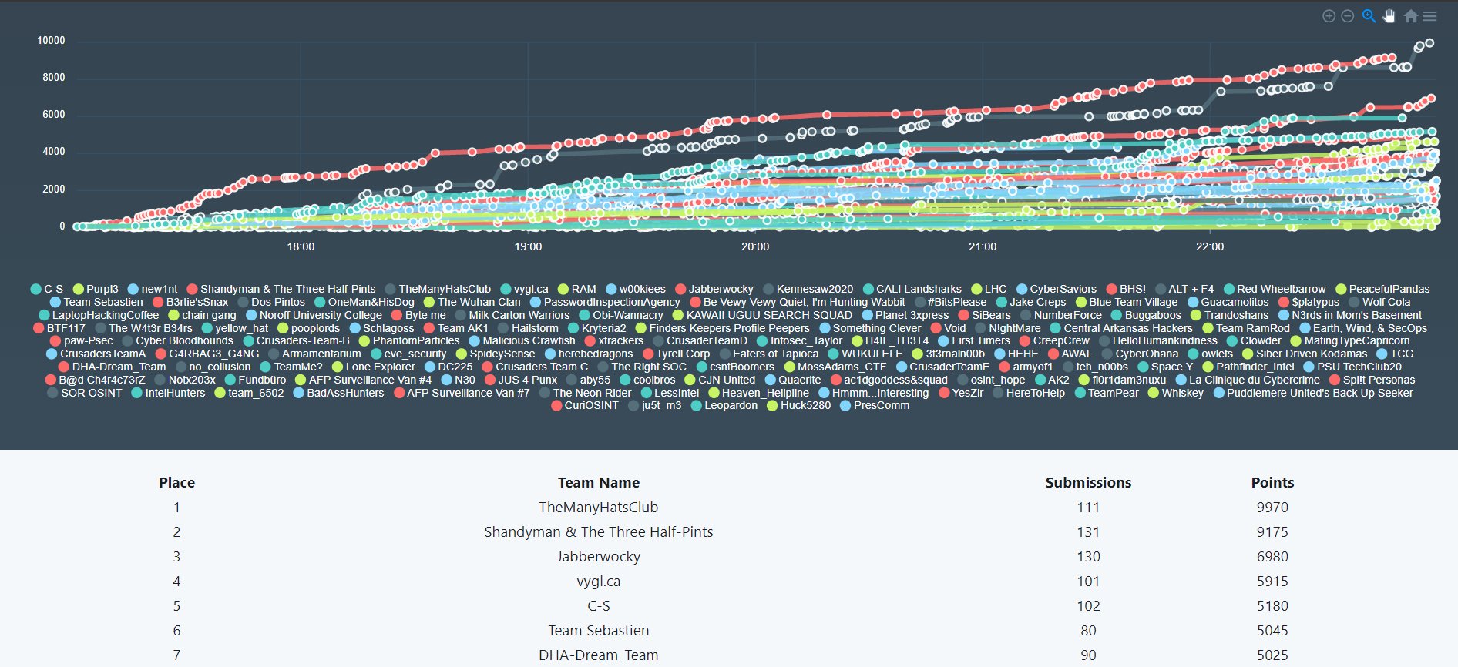This screenshot has width=1458, height=667.
Task: Click the CyberSaviors legend color dot
Action: click(1022, 289)
